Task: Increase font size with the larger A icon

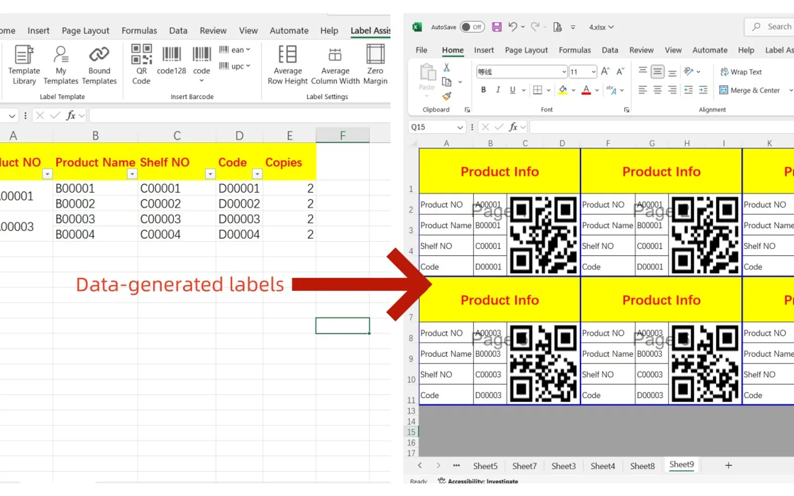Action: coord(605,71)
